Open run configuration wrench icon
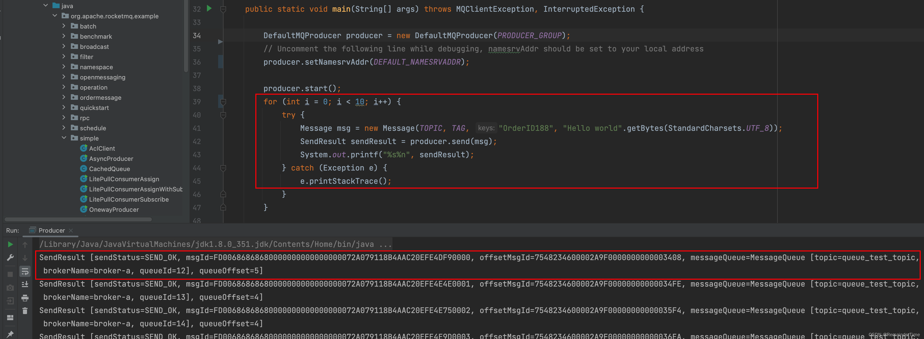This screenshot has width=924, height=339. click(10, 258)
